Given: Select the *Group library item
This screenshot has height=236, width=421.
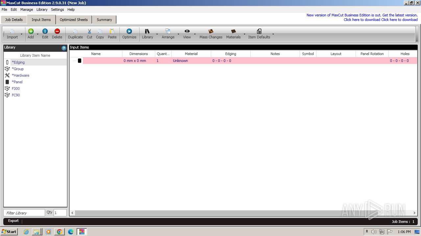Looking at the screenshot, I should [35, 69].
